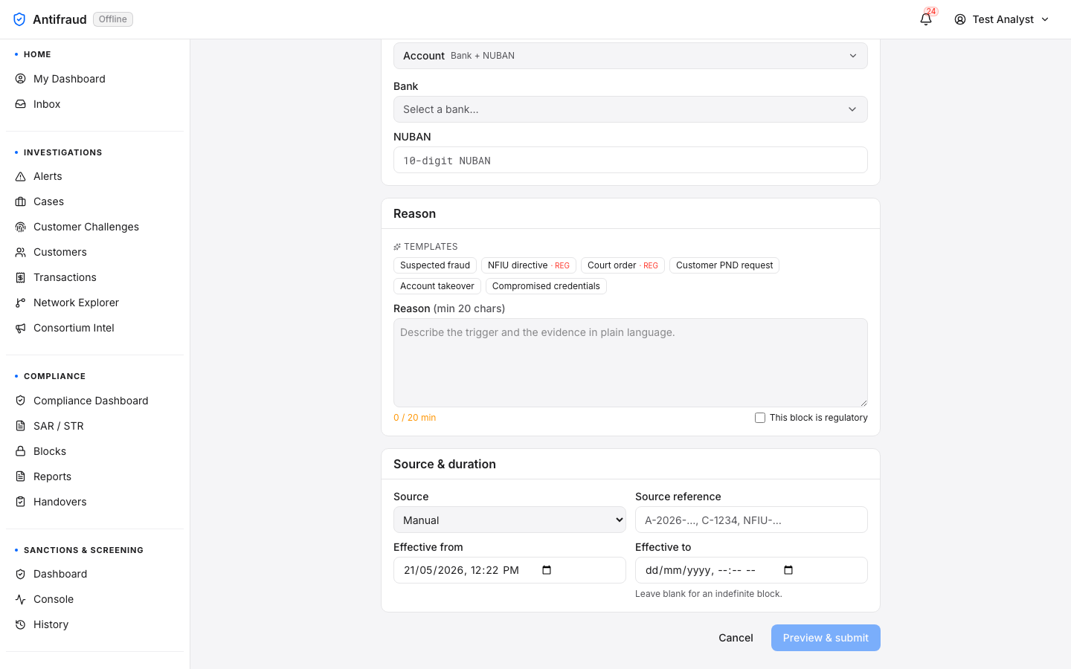Click the Antifraud shield logo icon
This screenshot has width=1071, height=669.
tap(19, 19)
